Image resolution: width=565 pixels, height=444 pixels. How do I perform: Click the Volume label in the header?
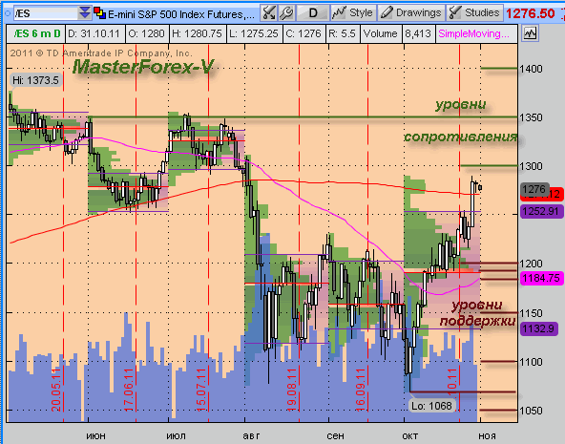381,33
